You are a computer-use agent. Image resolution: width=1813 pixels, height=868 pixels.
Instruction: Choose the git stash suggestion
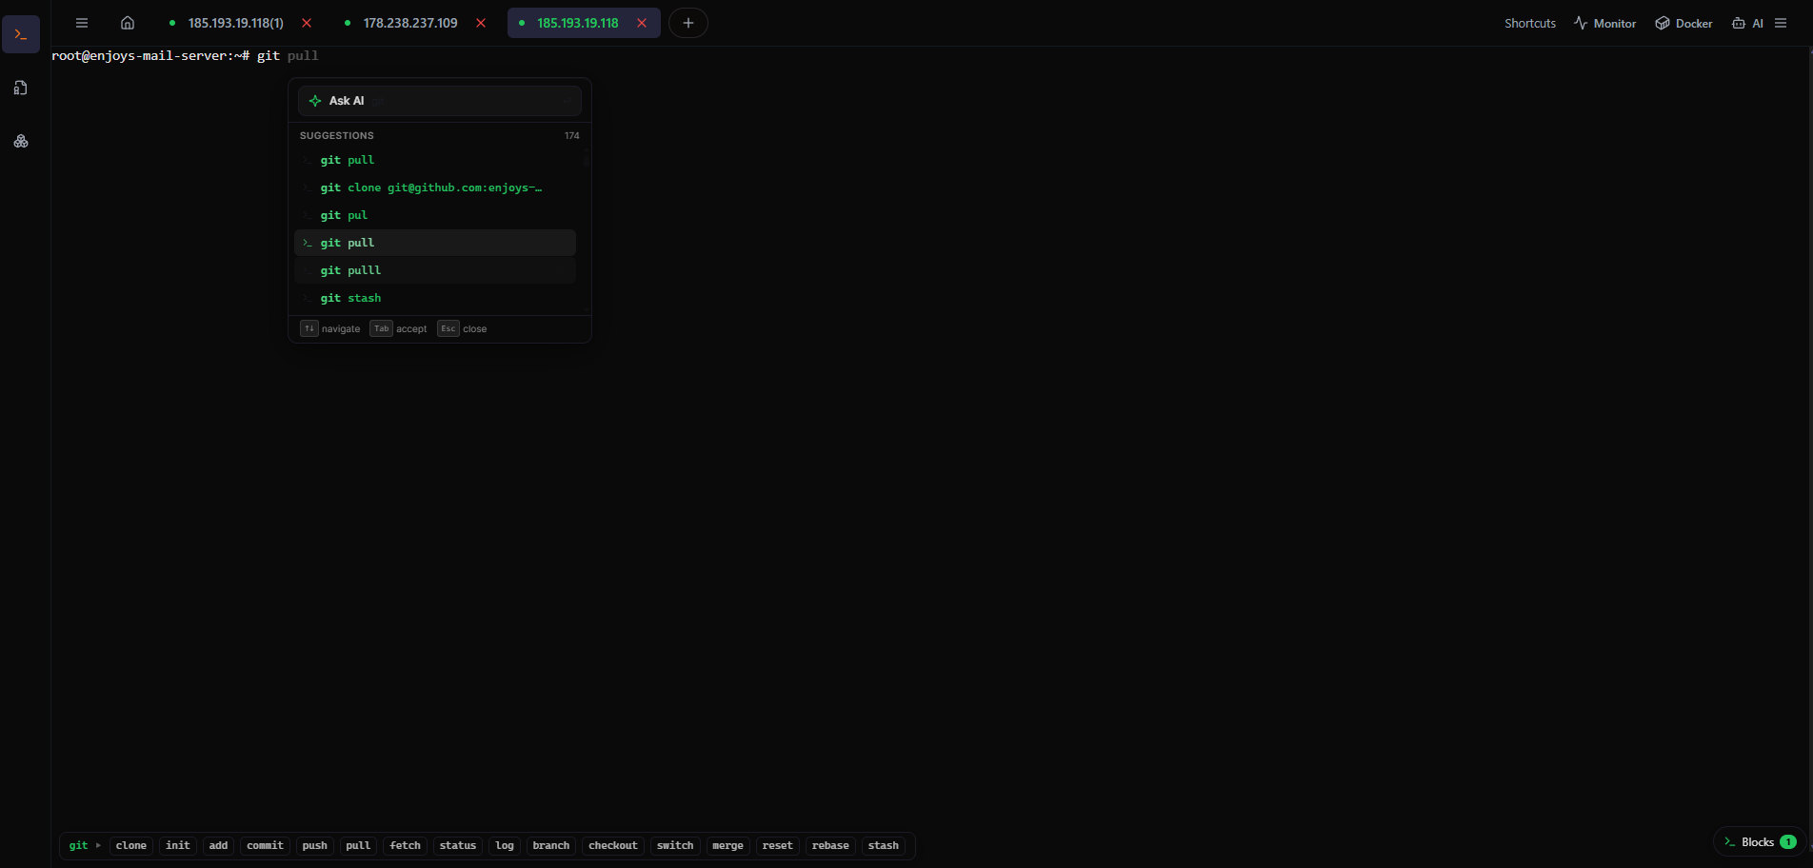[435, 298]
